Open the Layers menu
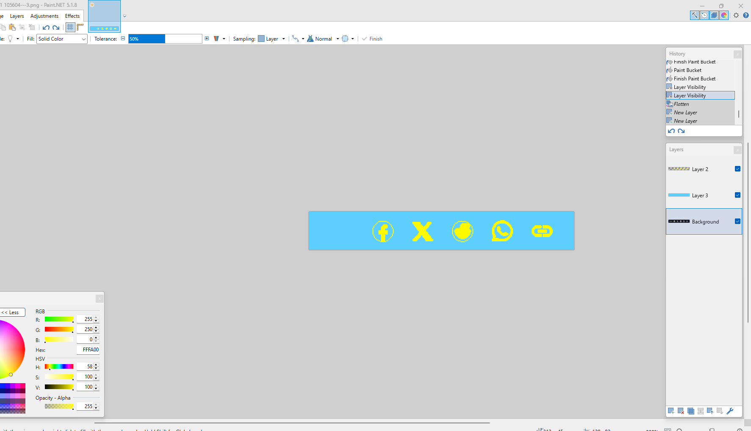 17,16
